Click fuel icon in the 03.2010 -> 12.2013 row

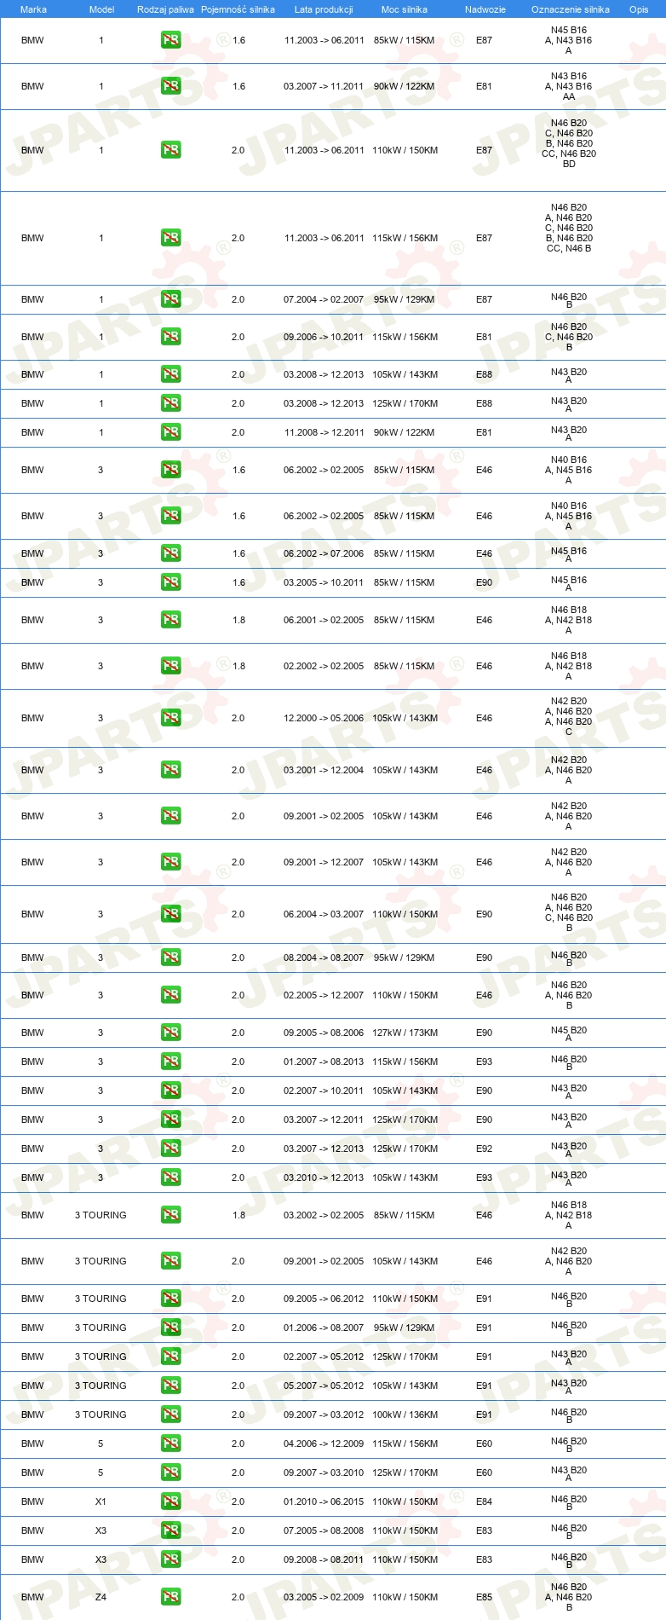click(170, 1177)
